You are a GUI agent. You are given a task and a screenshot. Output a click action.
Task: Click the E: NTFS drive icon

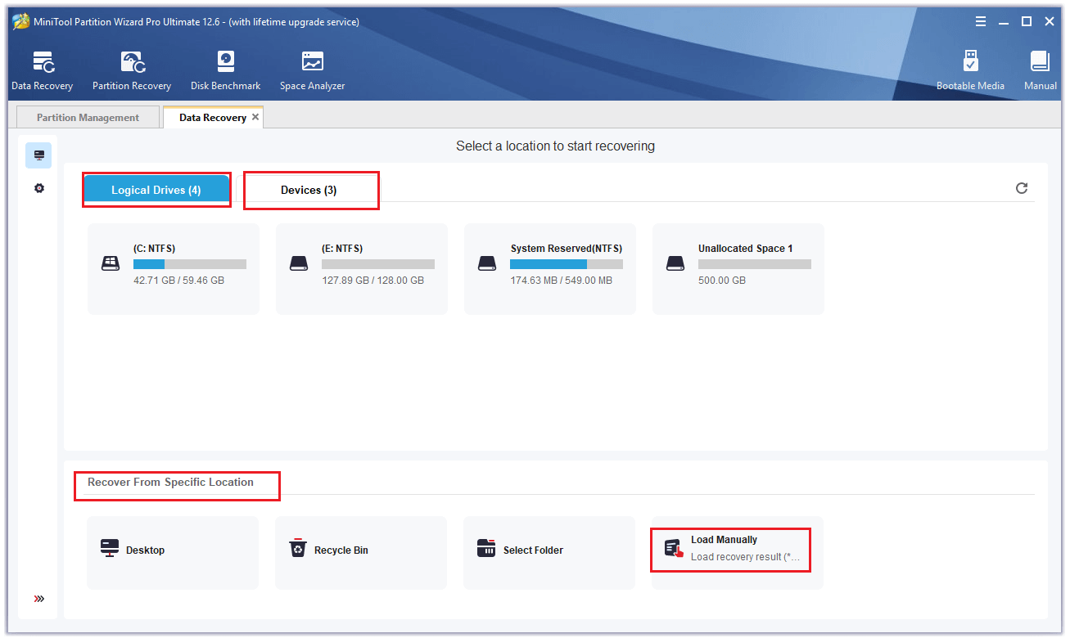[x=299, y=263]
